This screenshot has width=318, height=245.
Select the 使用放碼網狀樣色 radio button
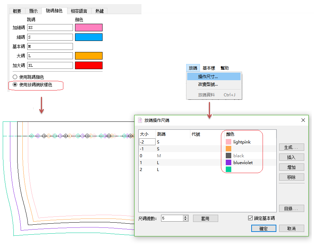coord(15,85)
